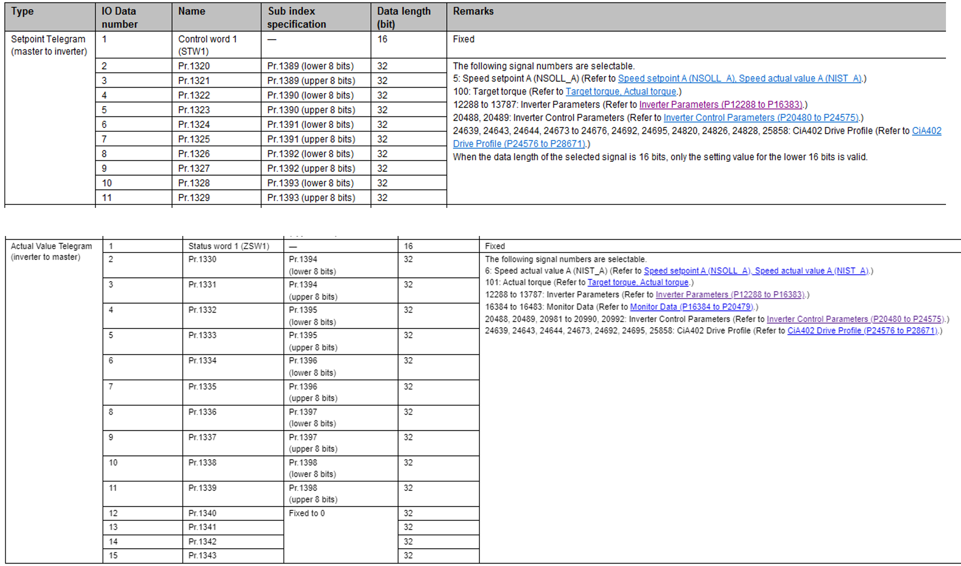Select the Pr.1328 name cell
The height and width of the screenshot is (566, 961).
(216, 183)
